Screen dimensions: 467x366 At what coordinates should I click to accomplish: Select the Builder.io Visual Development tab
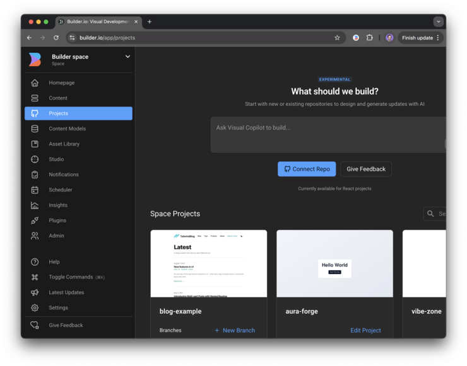pyautogui.click(x=99, y=21)
